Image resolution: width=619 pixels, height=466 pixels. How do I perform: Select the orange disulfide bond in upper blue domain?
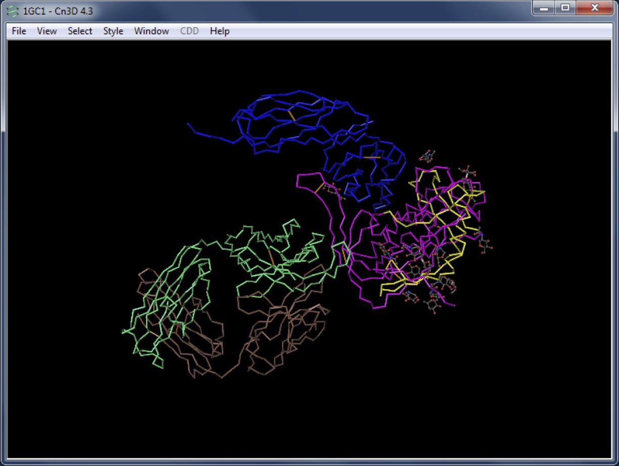coord(291,115)
